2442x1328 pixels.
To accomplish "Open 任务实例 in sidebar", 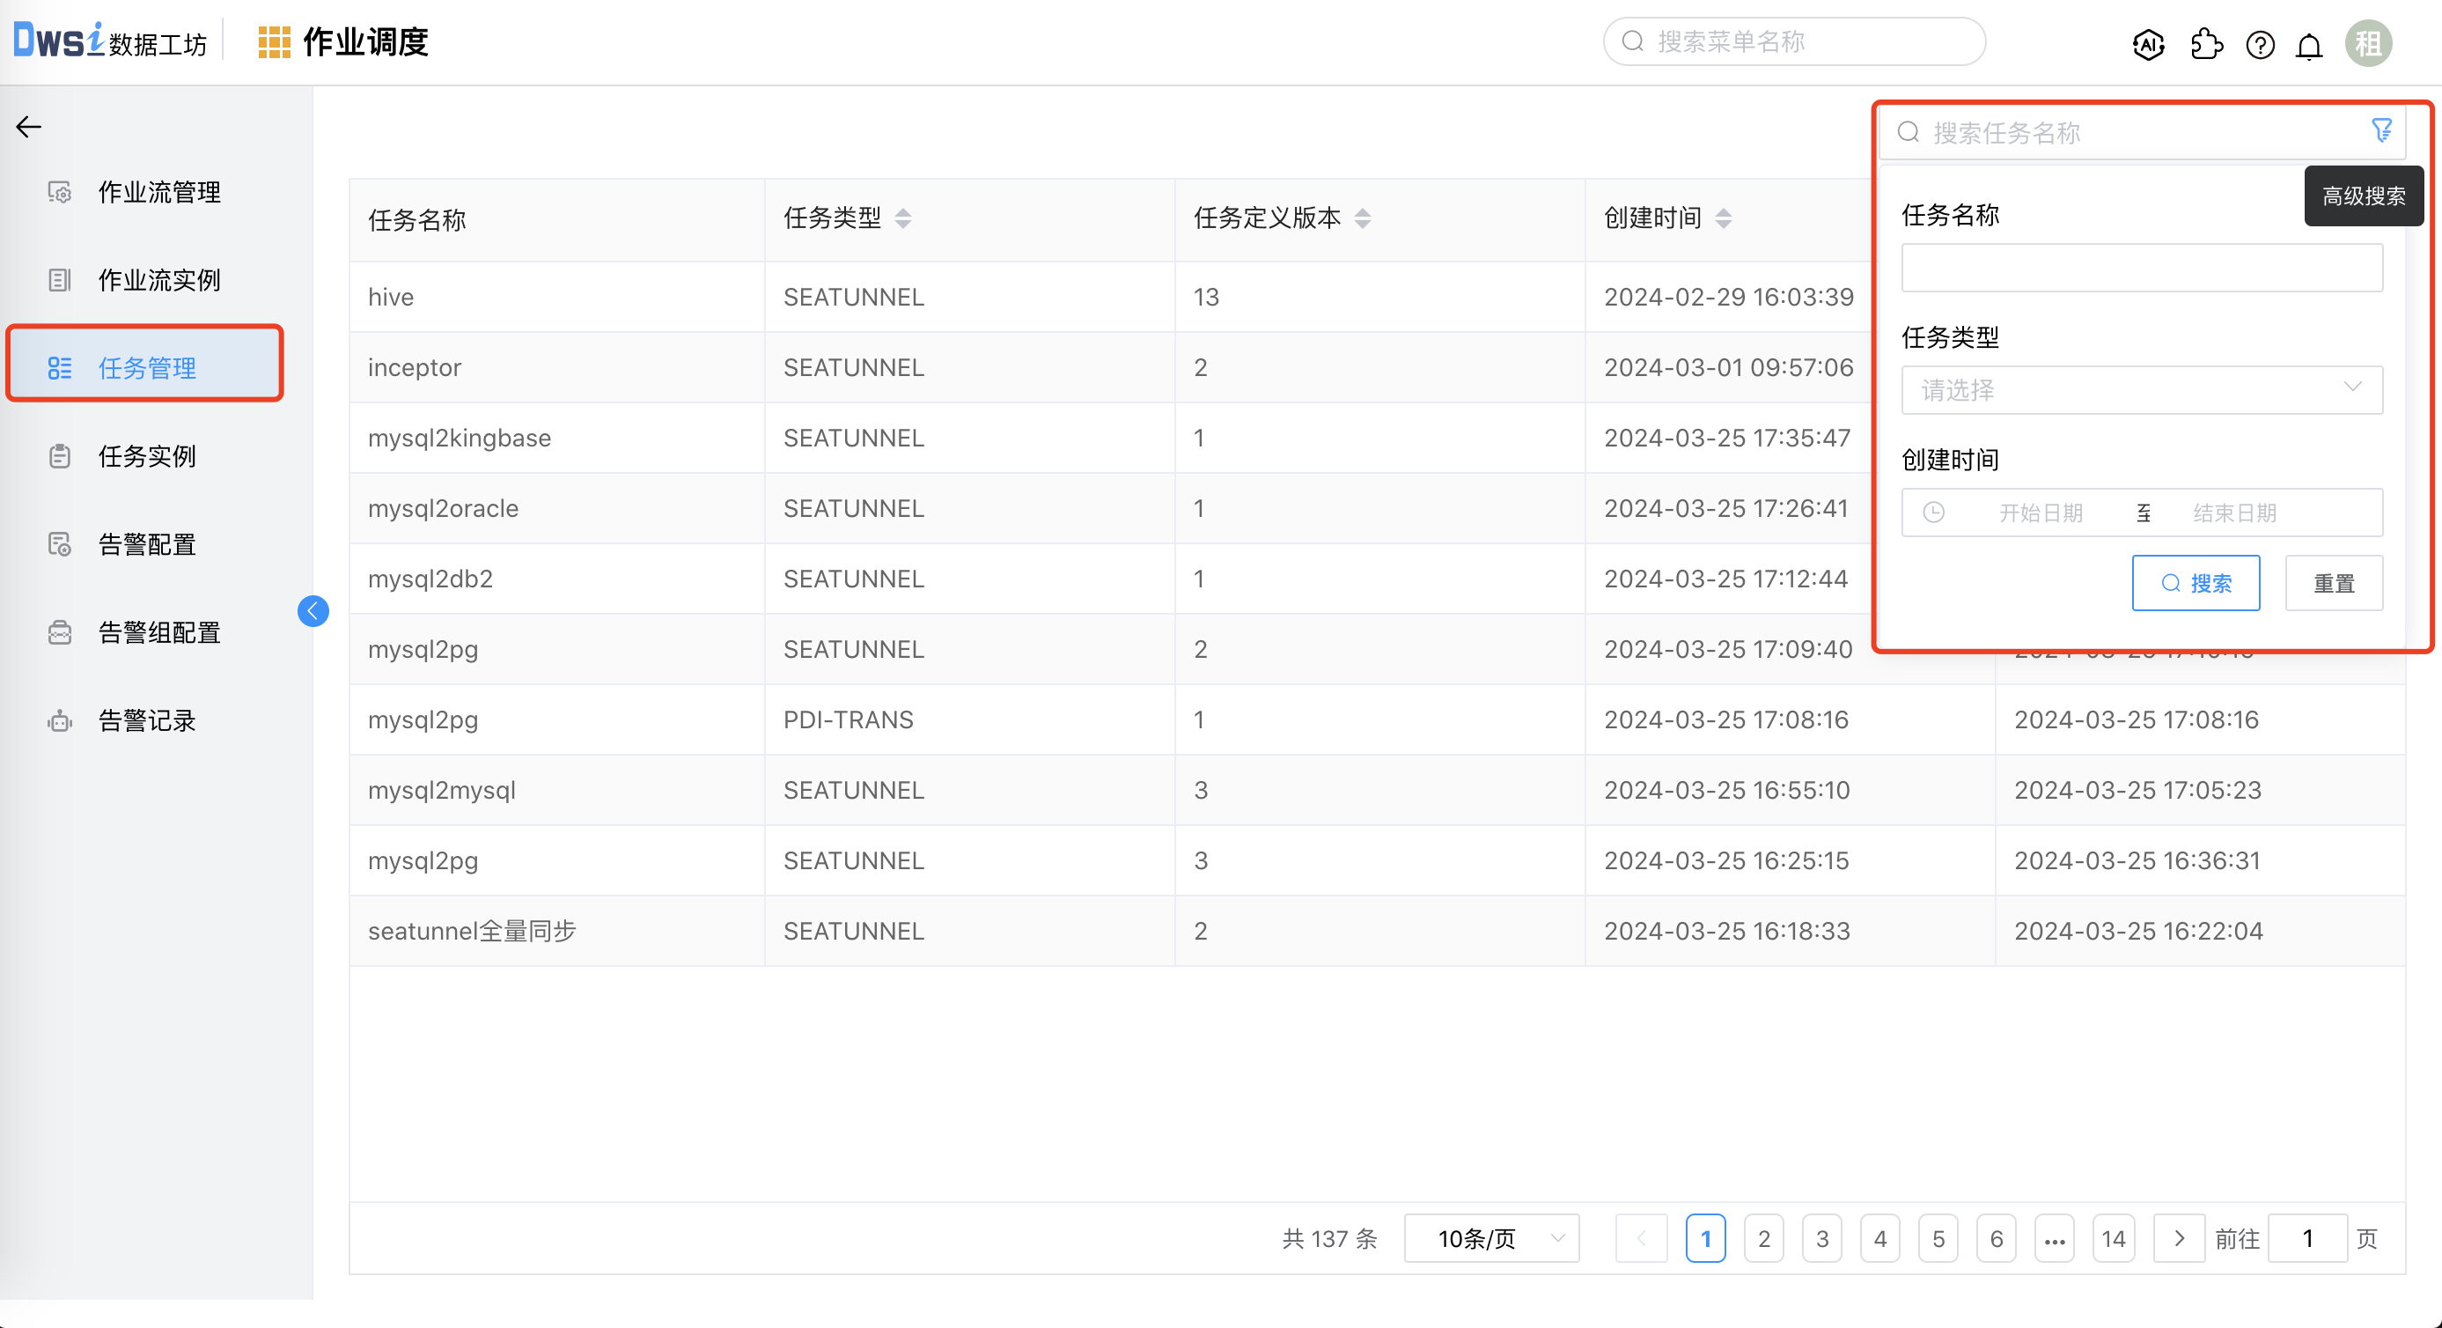I will 147,456.
